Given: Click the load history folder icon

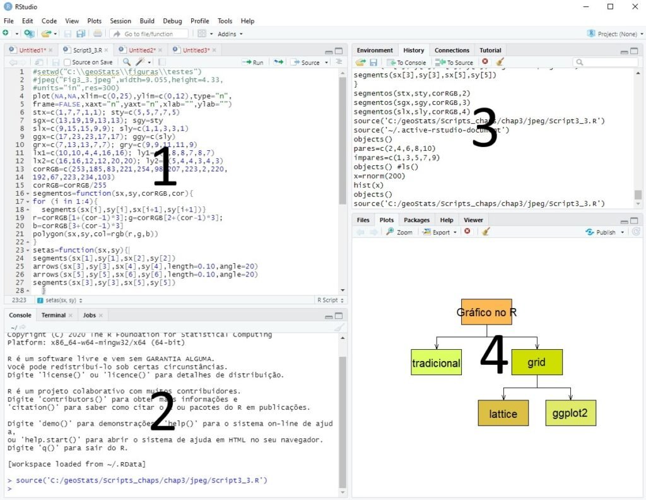Looking at the screenshot, I should [360, 62].
